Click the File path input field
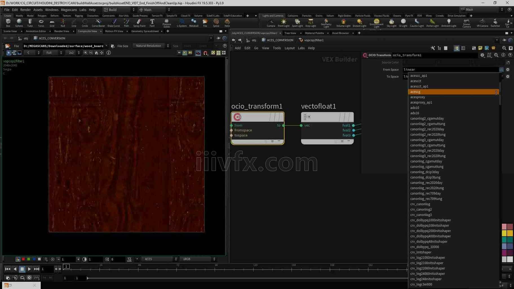The image size is (514, 289). tap(63, 46)
